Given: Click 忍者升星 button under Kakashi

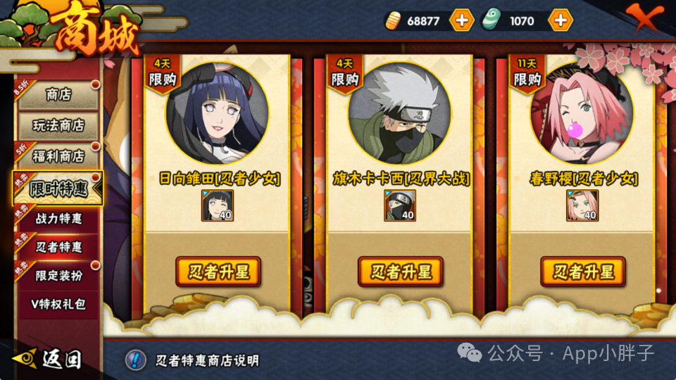Looking at the screenshot, I should [x=401, y=272].
